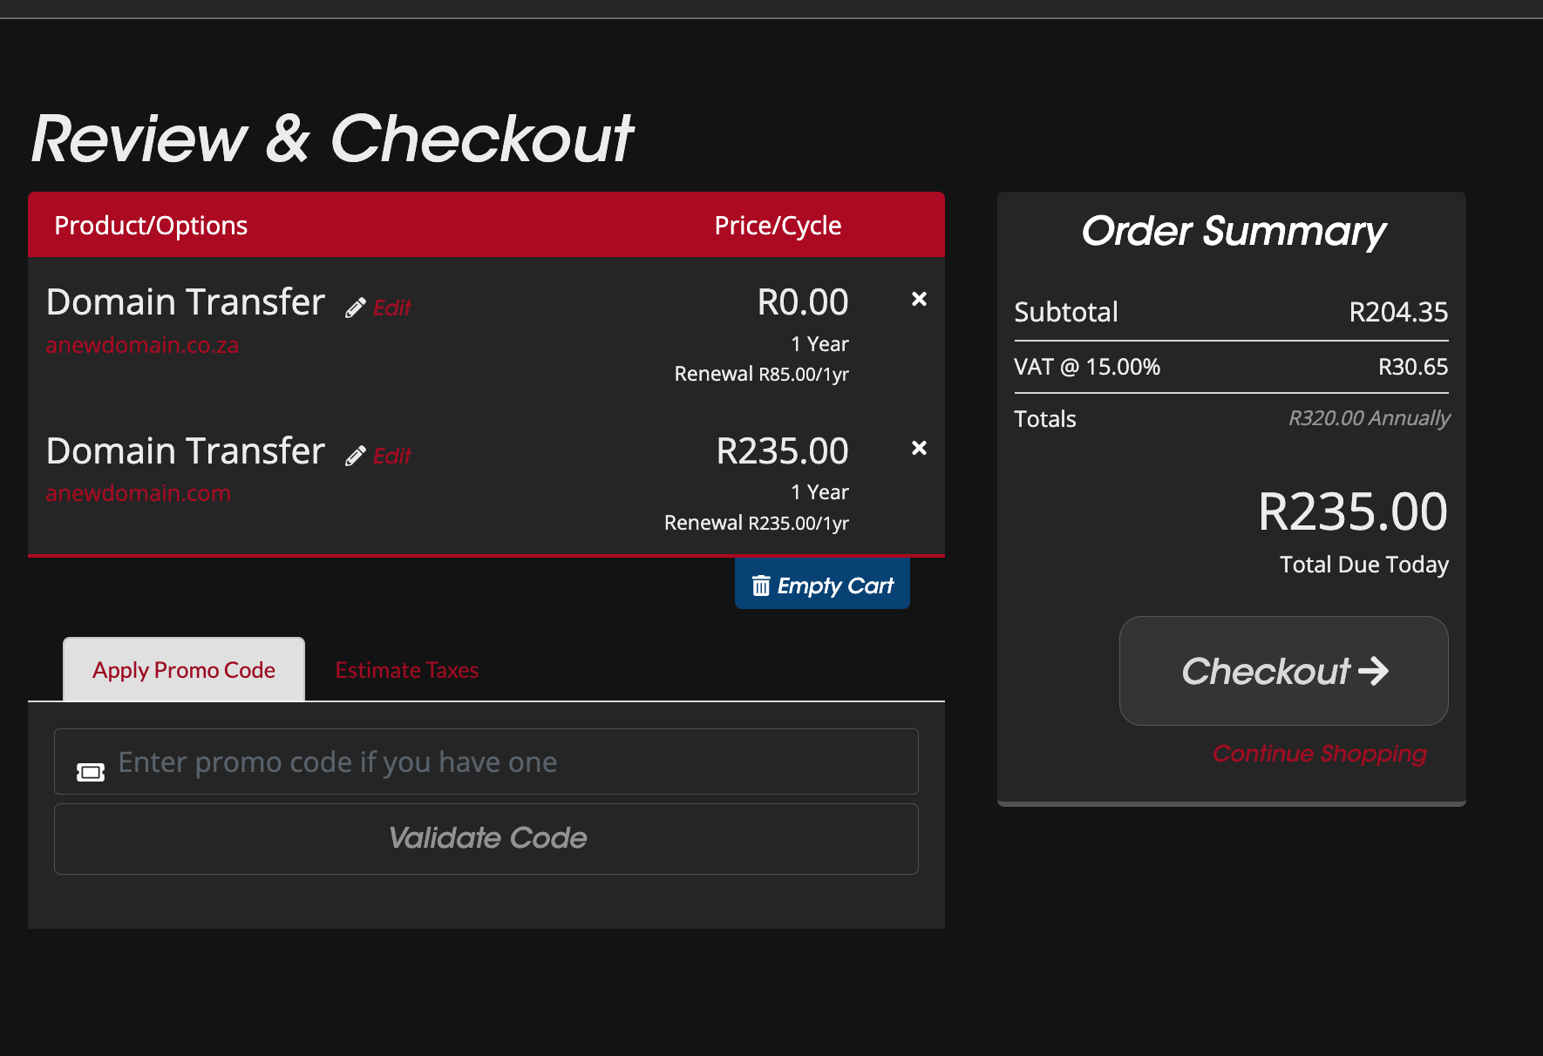Remove the anewdomain.com item with X
Viewport: 1543px width, 1056px height.
(919, 448)
